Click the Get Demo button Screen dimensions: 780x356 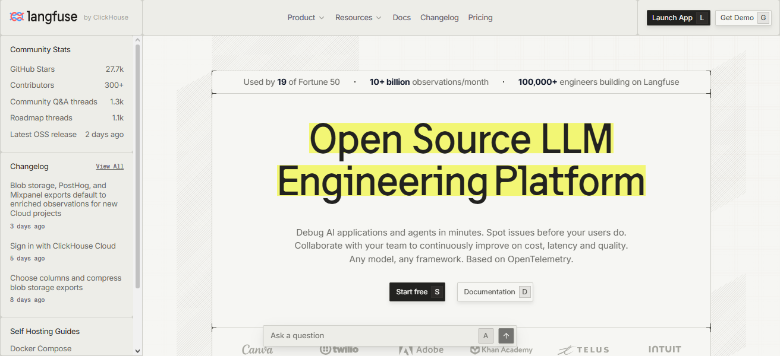pos(744,18)
